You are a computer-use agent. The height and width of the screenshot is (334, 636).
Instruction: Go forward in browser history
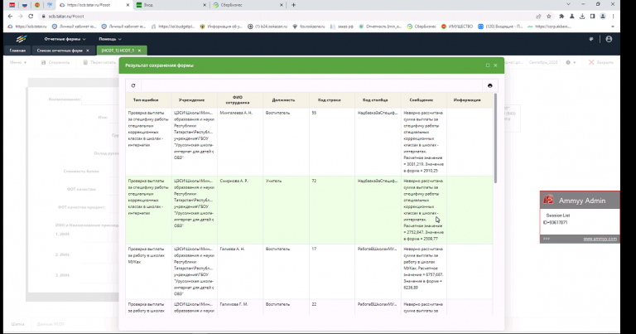20,17
